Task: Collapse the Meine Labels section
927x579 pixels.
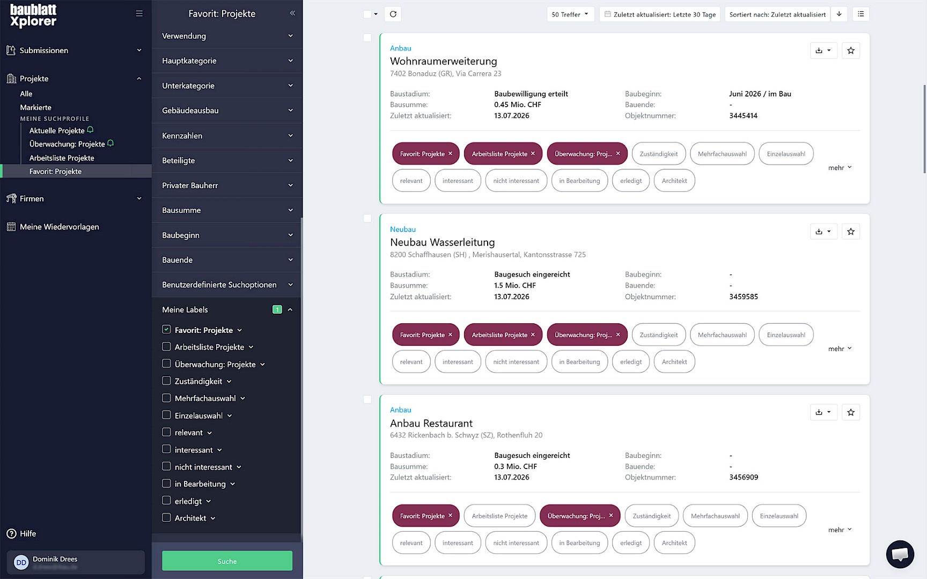Action: pos(290,310)
